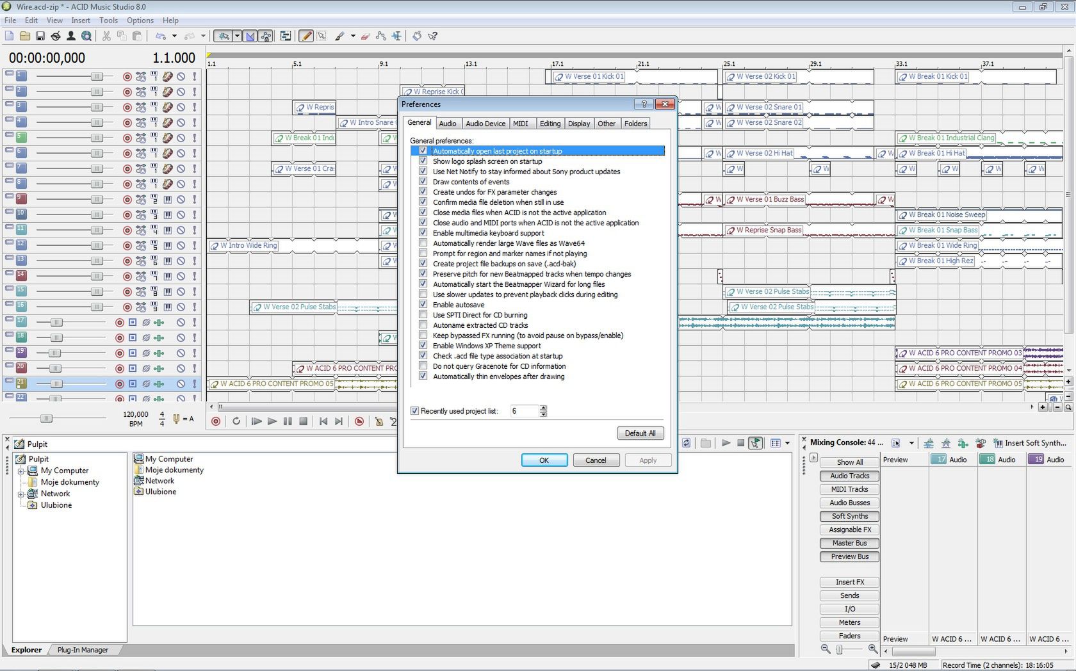The height and width of the screenshot is (671, 1076).
Task: Select the Selection tool icon
Action: pos(322,36)
